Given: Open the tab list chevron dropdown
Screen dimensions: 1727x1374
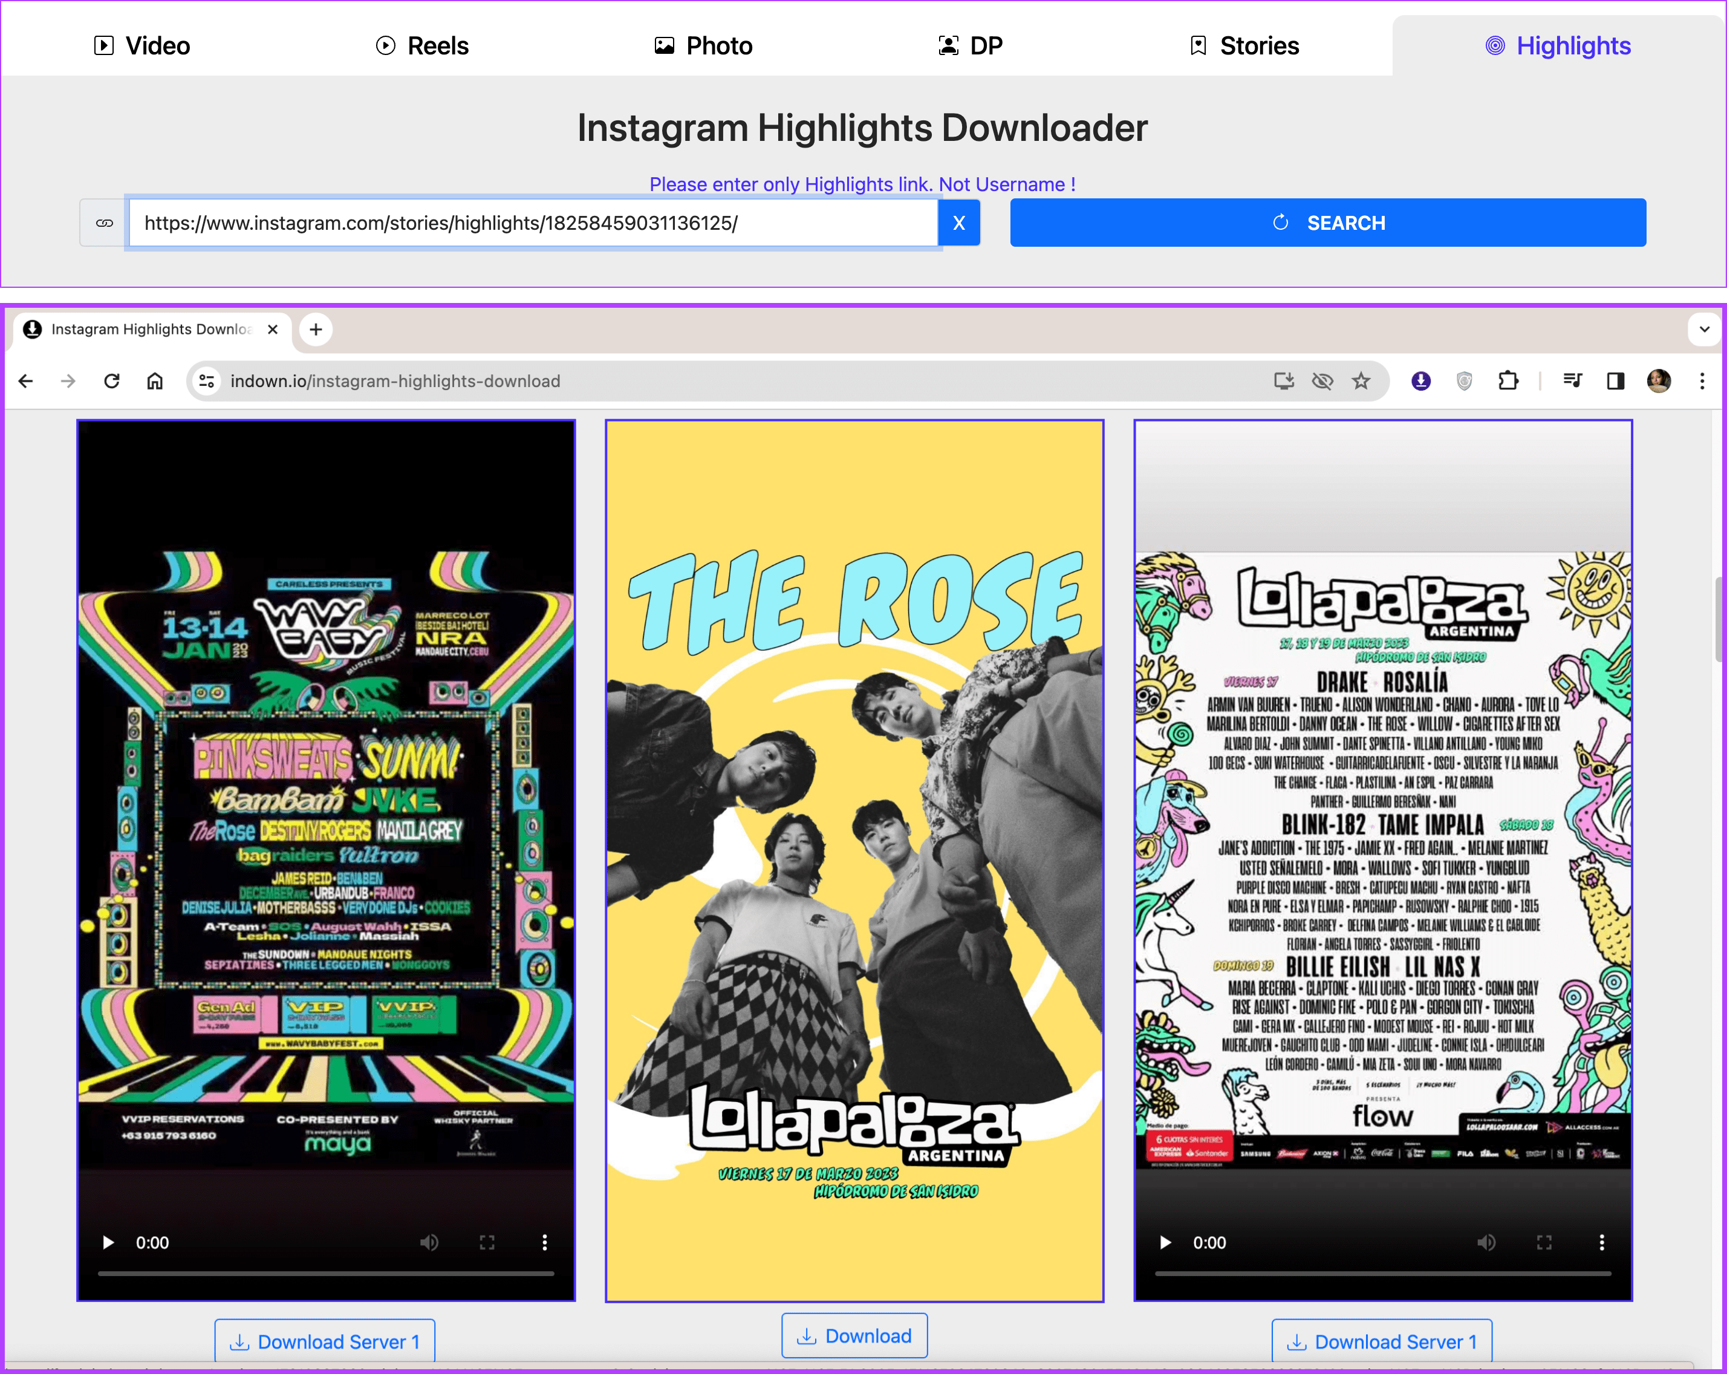Looking at the screenshot, I should point(1705,329).
